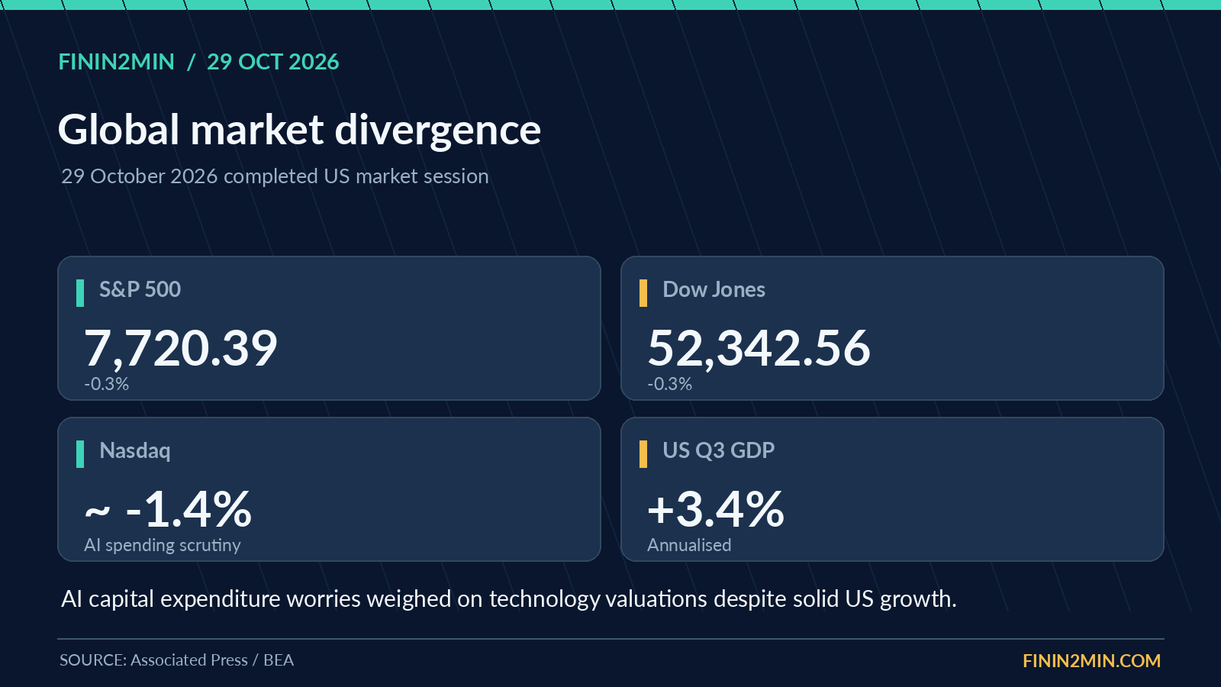Click the Dow Jones card label
The width and height of the screenshot is (1221, 687).
[x=714, y=289]
